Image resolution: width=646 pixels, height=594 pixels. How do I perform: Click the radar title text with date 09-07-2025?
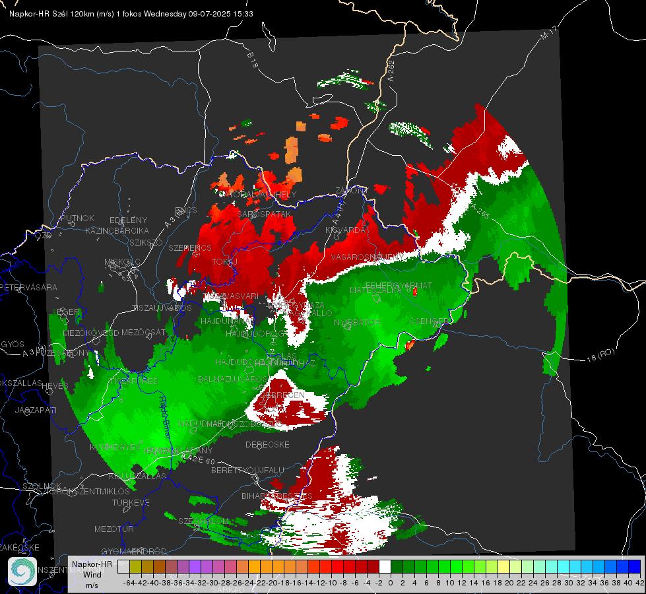coord(131,14)
